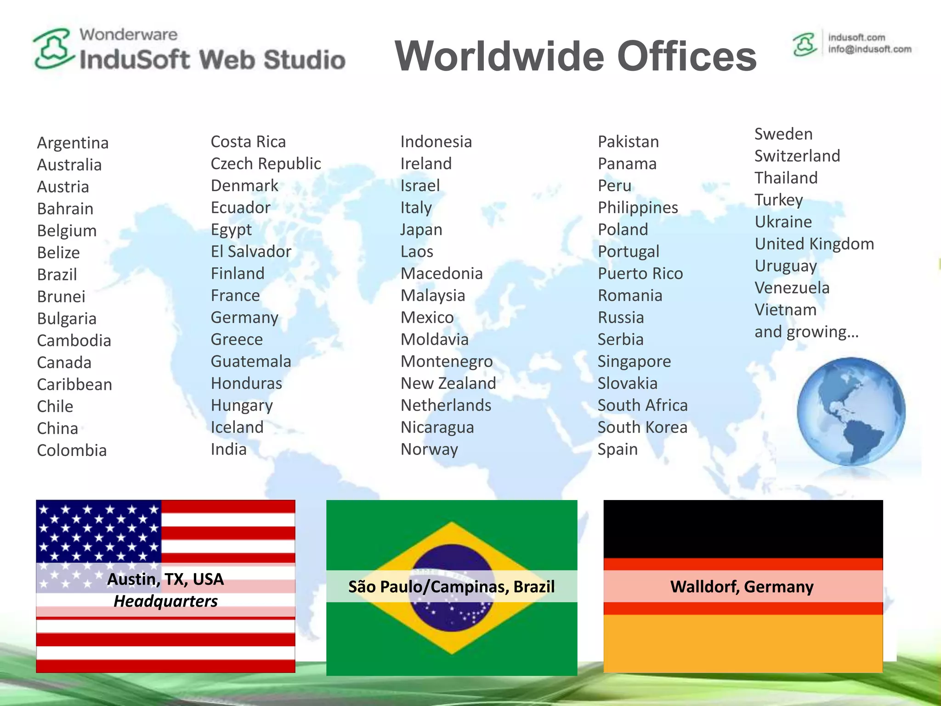Select Spain in the country list
Image resolution: width=941 pixels, height=706 pixels.
click(618, 450)
